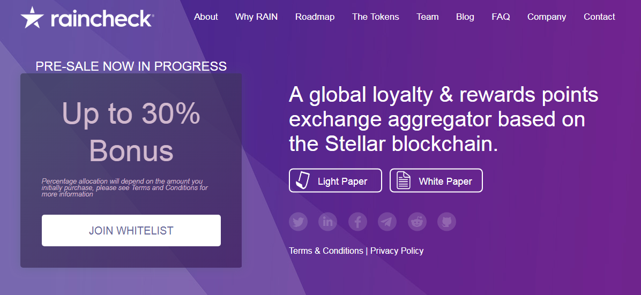Open the Terms & Conditions link
The width and height of the screenshot is (641, 295).
point(326,251)
